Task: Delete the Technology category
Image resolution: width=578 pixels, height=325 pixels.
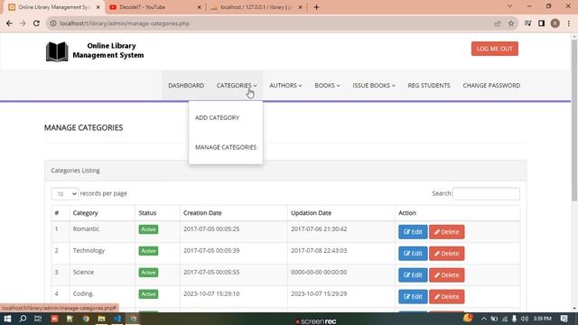Action: 446,254
